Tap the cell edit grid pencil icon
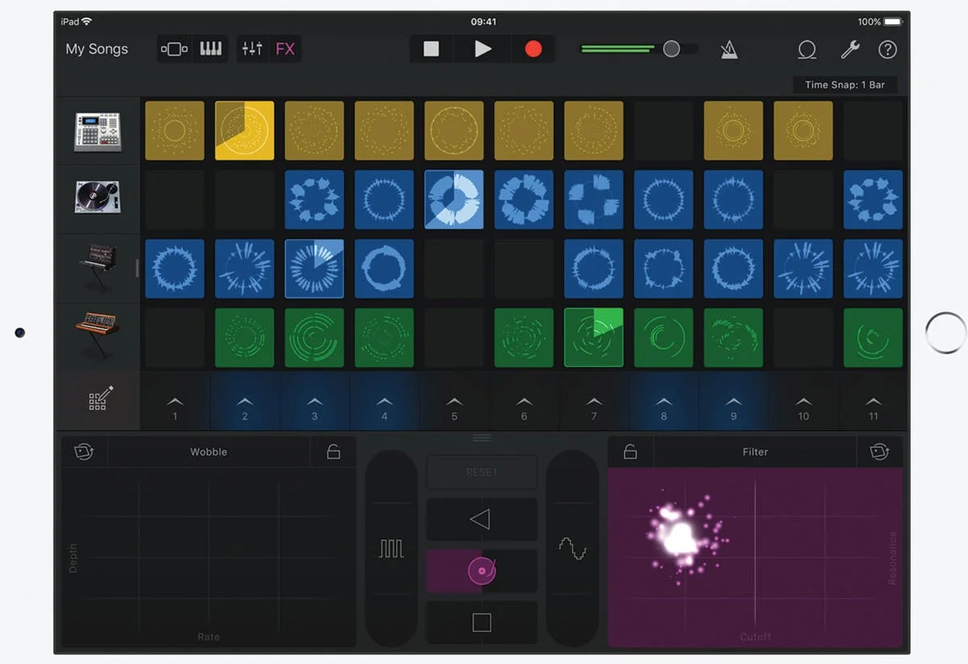This screenshot has width=968, height=664. [100, 399]
